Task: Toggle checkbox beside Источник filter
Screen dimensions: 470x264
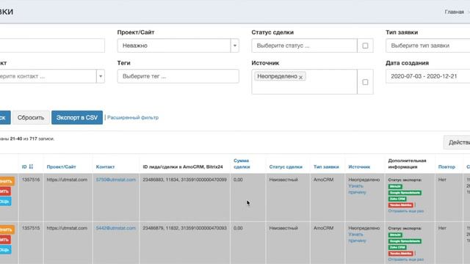Action: [x=365, y=82]
